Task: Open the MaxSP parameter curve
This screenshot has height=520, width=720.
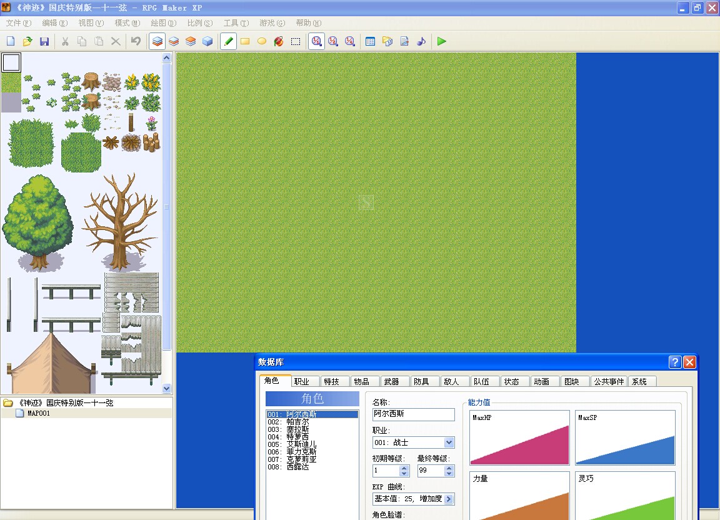Action: click(x=625, y=437)
